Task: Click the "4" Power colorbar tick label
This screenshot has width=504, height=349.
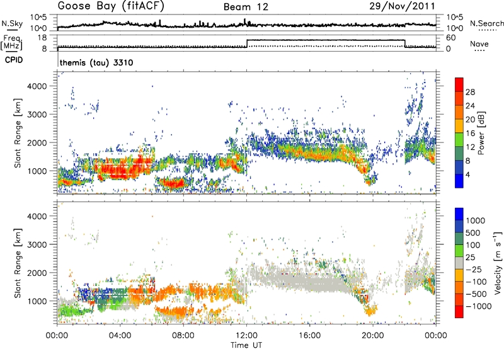Action: (468, 174)
